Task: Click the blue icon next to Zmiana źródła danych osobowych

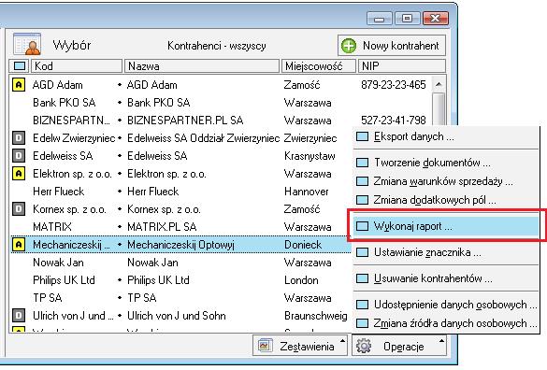Action: pos(362,323)
